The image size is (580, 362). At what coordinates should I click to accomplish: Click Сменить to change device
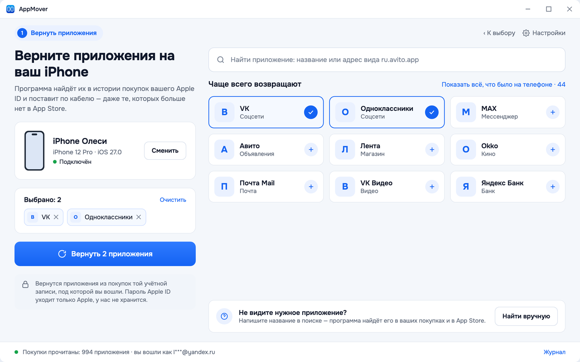coord(165,151)
